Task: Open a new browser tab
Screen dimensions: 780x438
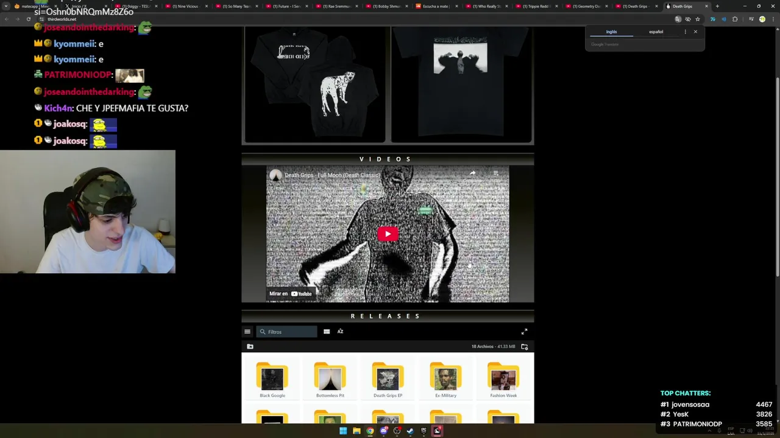Action: tap(717, 6)
